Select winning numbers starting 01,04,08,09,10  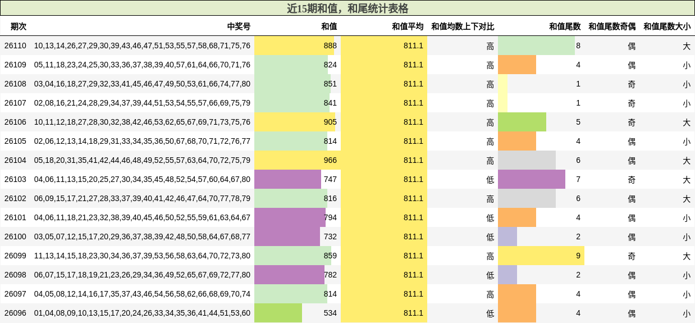[142, 313]
